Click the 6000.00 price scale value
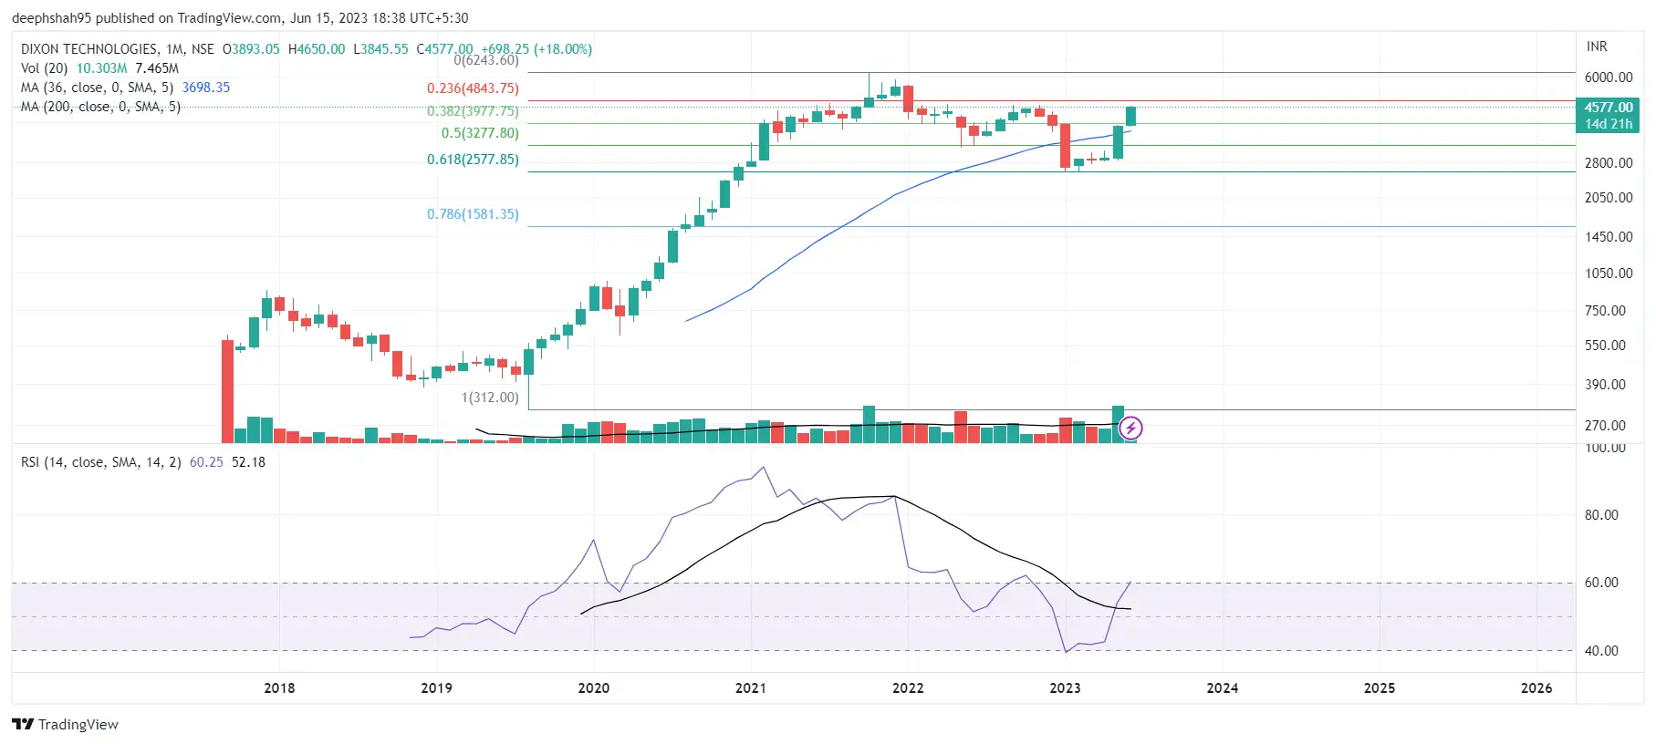This screenshot has height=744, width=1656. click(x=1609, y=77)
